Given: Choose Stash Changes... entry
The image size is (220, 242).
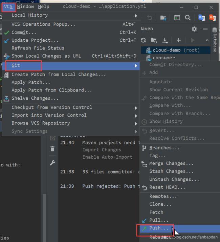Looking at the screenshot, I should coord(180,172).
